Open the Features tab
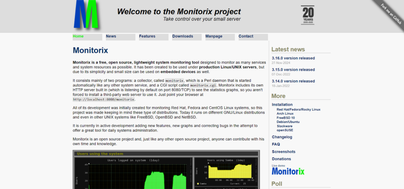This screenshot has width=404, height=189. (154, 37)
